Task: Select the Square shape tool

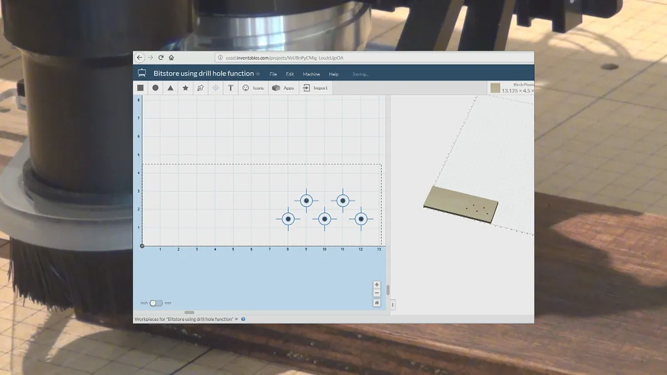Action: [x=141, y=88]
